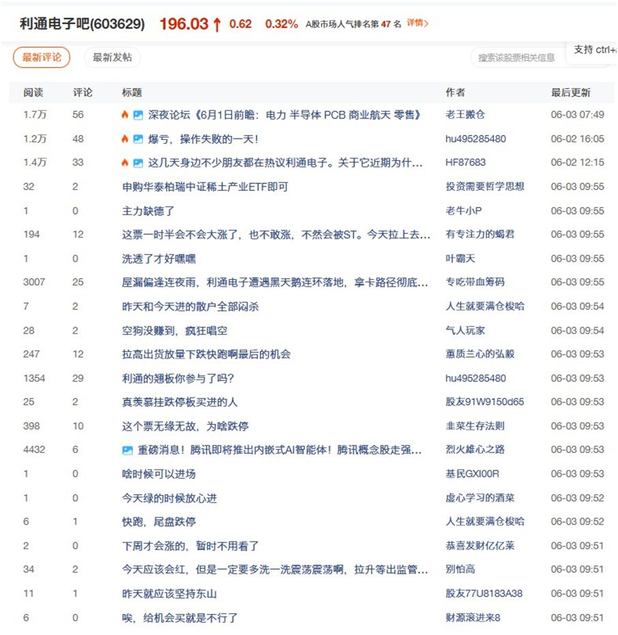
Task: Open post 主力缺德了
Action: tap(149, 211)
